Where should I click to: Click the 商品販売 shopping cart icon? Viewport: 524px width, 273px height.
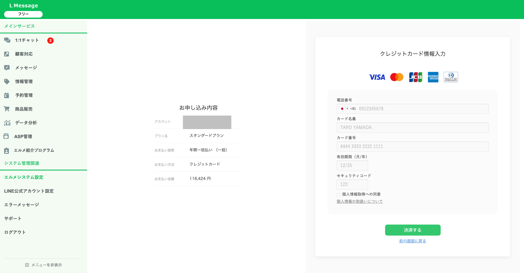tap(7, 109)
